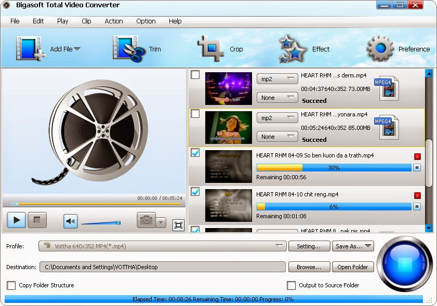Open the mp2 dropdown for yonara.mp4
This screenshot has height=306, width=437.
tap(277, 118)
